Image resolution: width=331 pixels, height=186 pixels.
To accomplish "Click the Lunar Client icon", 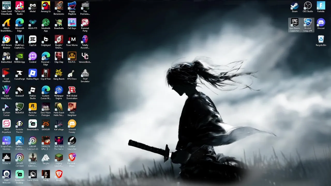I will [33, 174].
